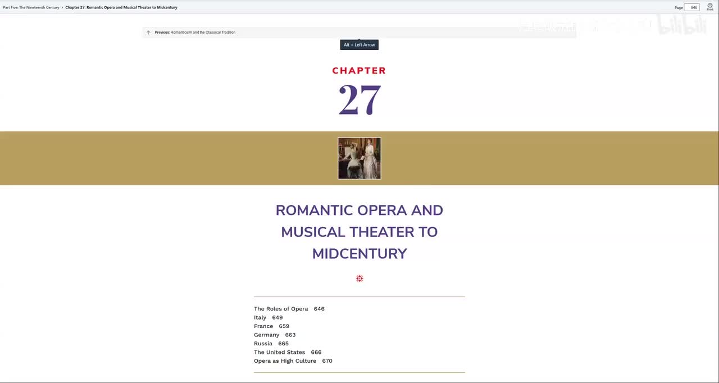Click the breadcrumb chevron separator
This screenshot has height=383, width=719.
62,7
